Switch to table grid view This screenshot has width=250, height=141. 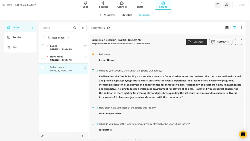pyautogui.click(x=227, y=28)
